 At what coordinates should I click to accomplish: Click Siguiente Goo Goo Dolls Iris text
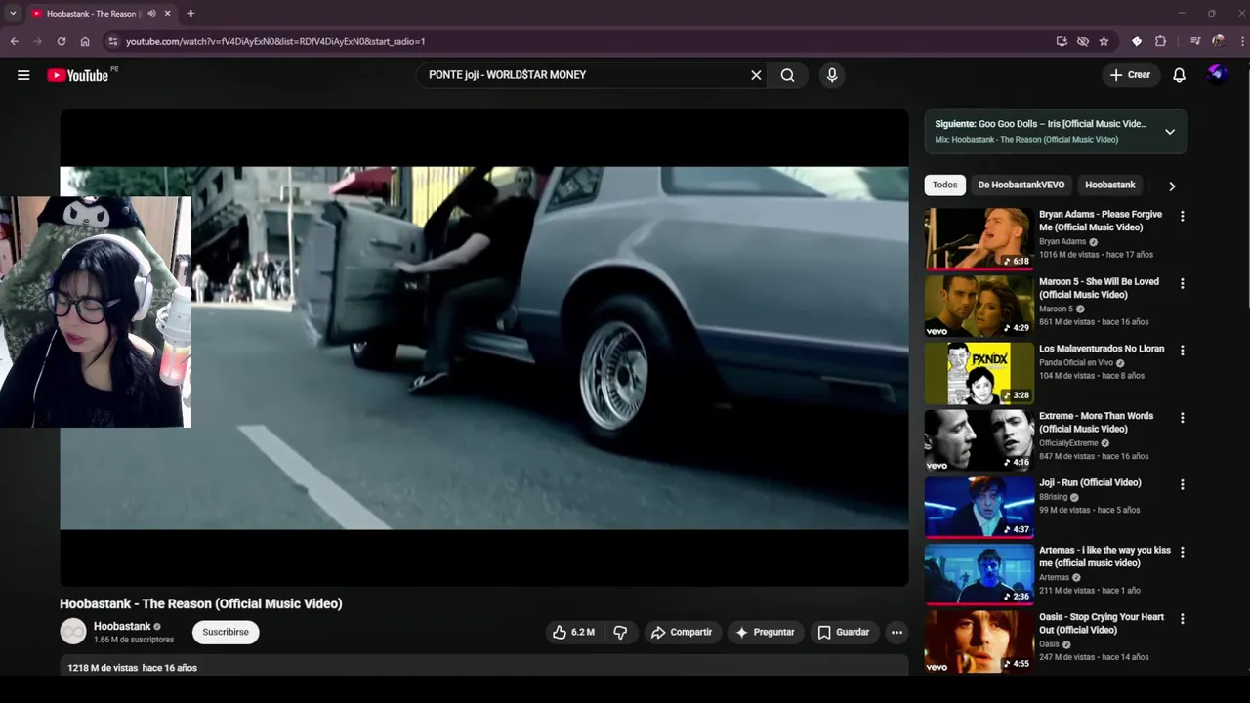tap(1041, 124)
